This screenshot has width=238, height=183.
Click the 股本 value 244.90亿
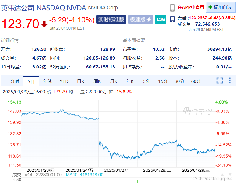point(222,58)
